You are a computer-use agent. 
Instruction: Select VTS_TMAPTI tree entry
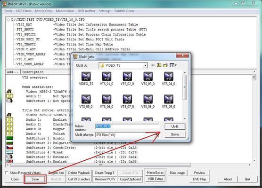pyautogui.click(x=26, y=44)
